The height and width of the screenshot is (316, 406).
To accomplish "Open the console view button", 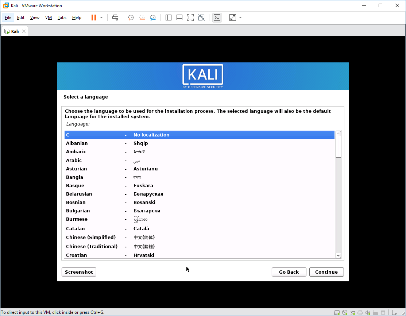I will [217, 18].
